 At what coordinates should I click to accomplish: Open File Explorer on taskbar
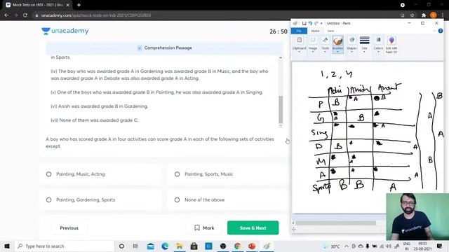click(x=180, y=246)
